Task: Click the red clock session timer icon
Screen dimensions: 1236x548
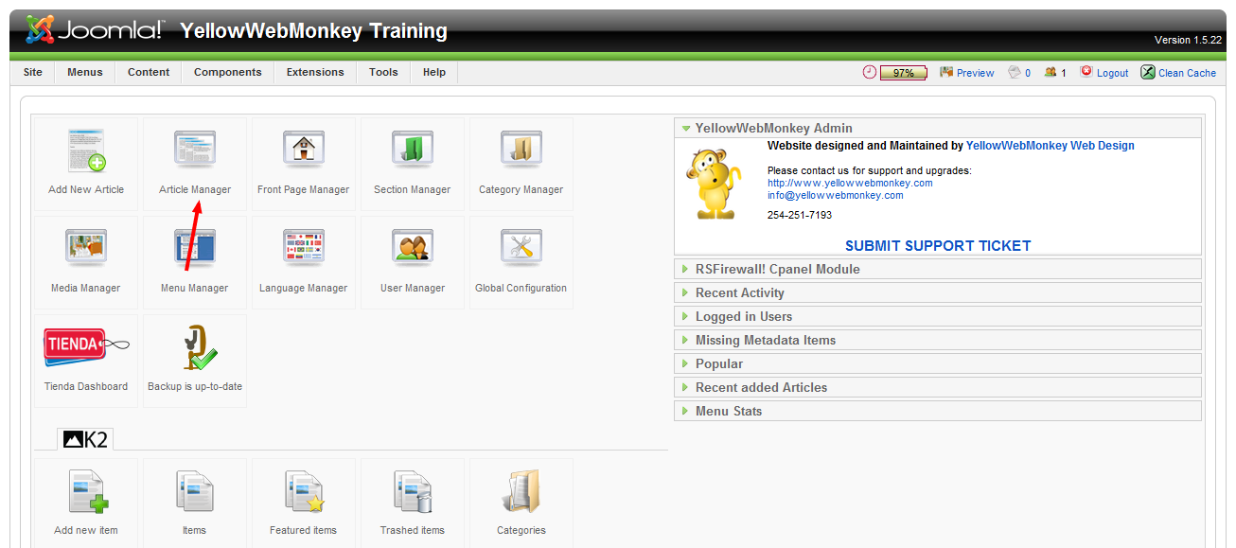Action: (870, 72)
